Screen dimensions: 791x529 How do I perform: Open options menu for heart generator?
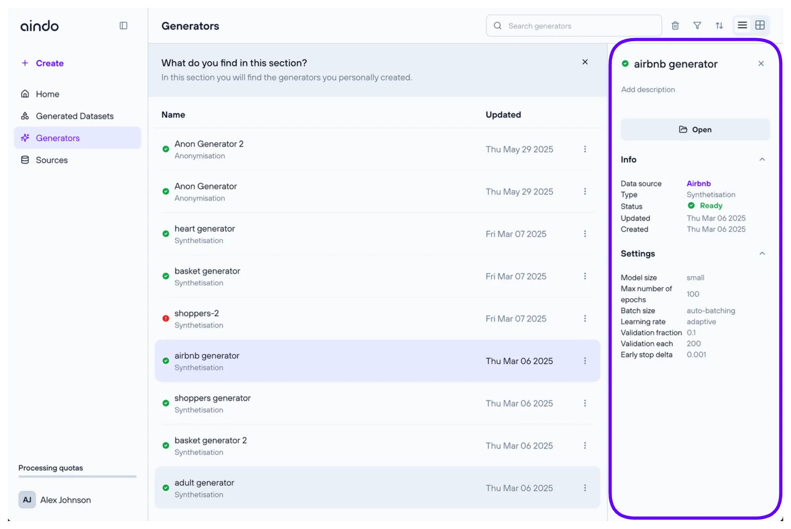point(585,234)
